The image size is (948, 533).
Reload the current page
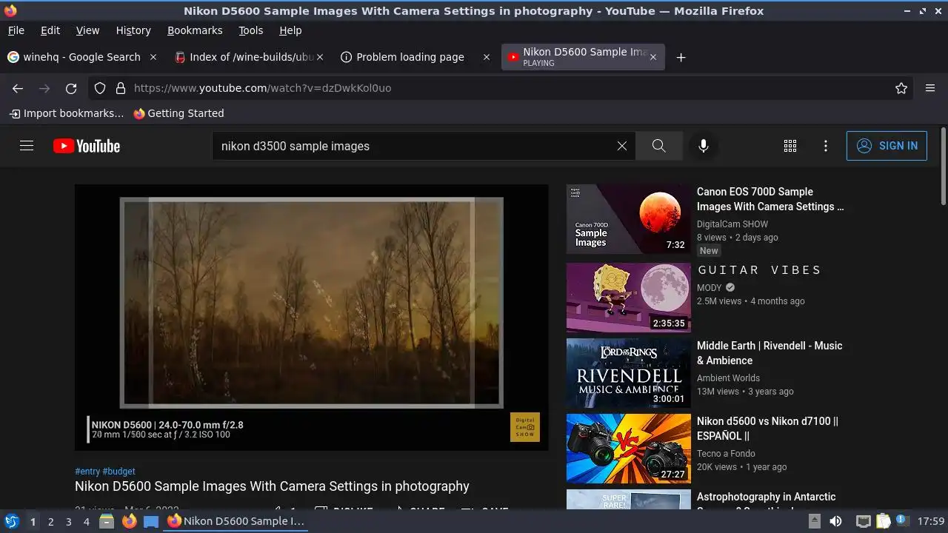point(71,88)
